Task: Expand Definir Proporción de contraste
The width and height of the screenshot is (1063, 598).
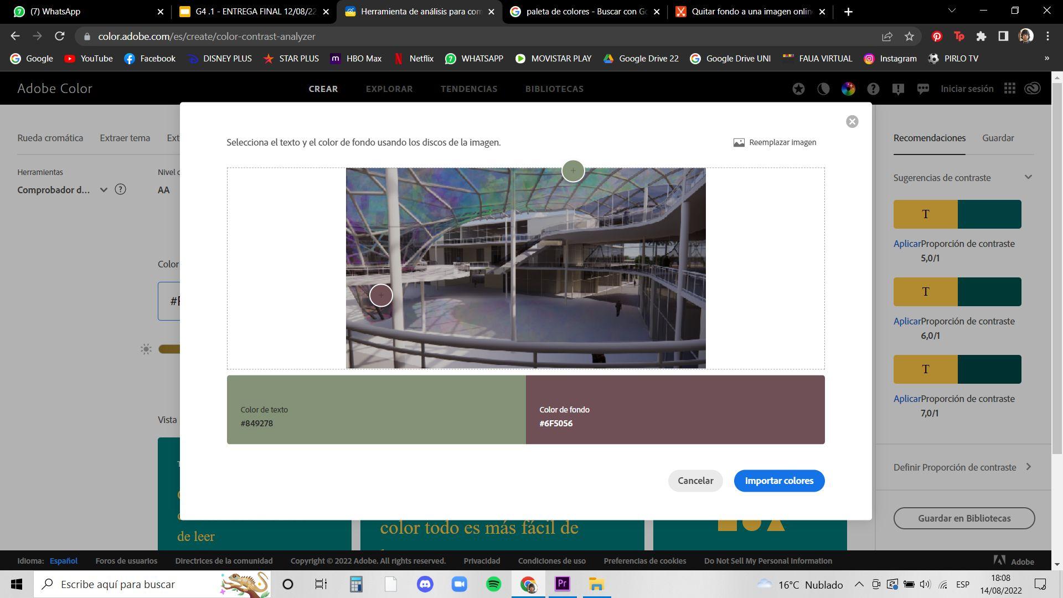Action: (1028, 467)
